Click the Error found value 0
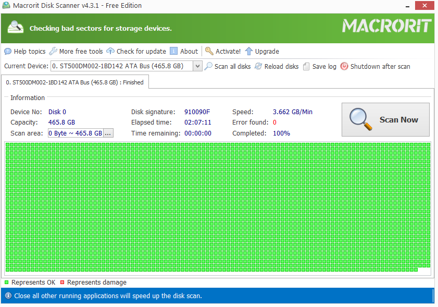Viewport: 438px width, 307px height. tap(274, 122)
